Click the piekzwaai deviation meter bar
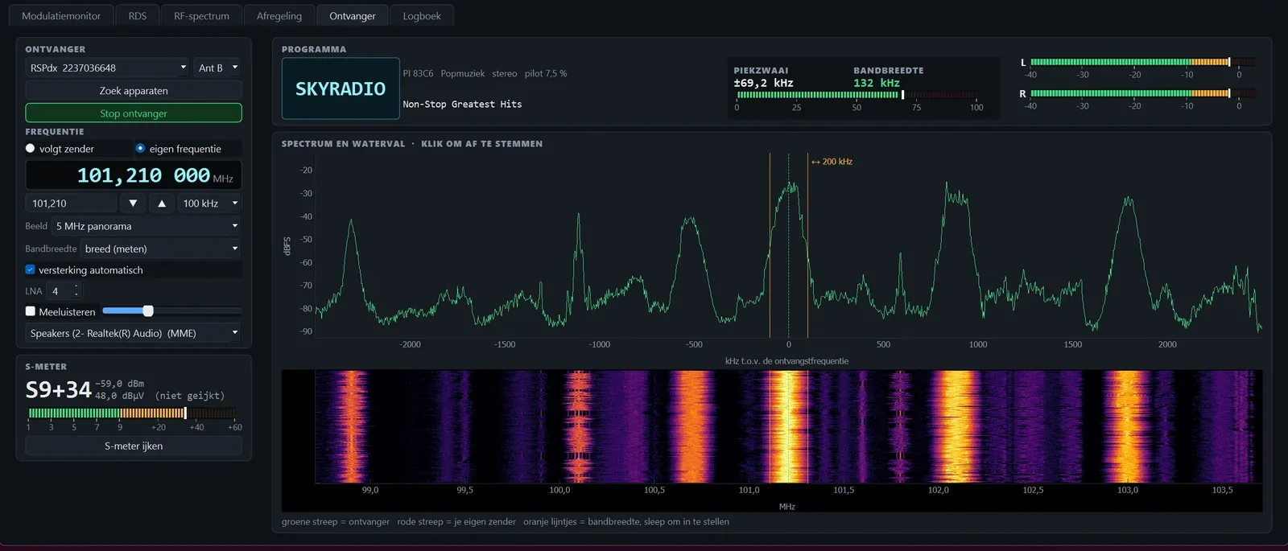 [x=858, y=95]
